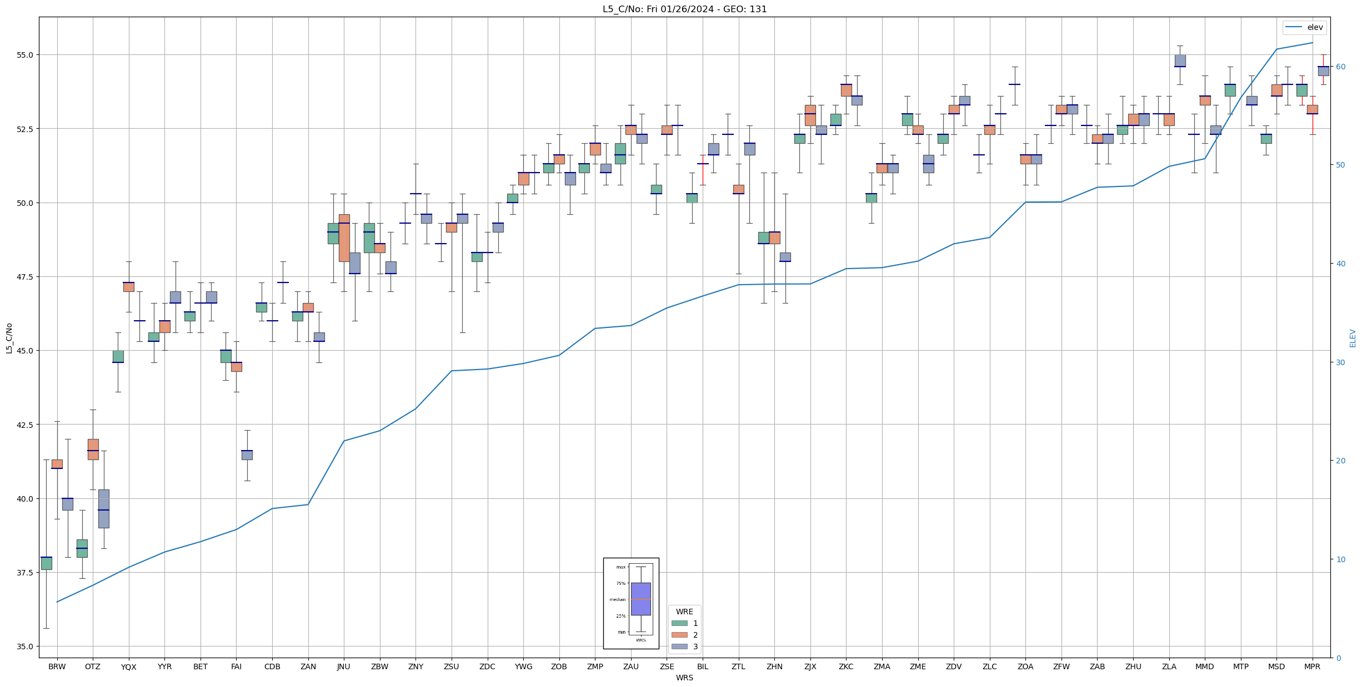The width and height of the screenshot is (1362, 687).
Task: Click the blue-gray ZLA box near 55
Action: click(x=1180, y=60)
